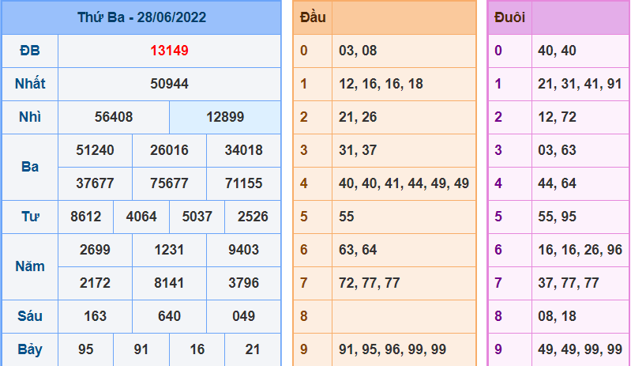The width and height of the screenshot is (631, 366).
Task: Select Bảy prize number 91
Action: click(x=141, y=349)
